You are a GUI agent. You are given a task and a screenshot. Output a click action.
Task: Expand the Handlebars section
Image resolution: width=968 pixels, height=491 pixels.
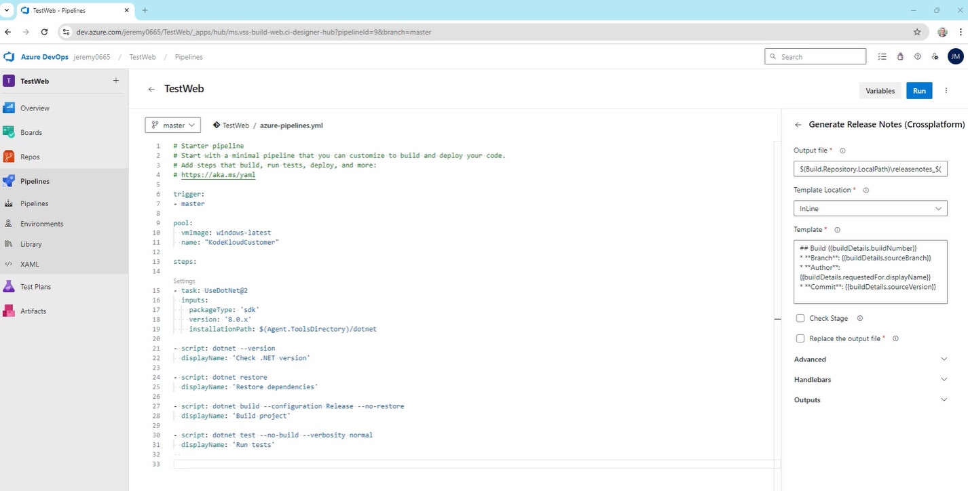(870, 380)
